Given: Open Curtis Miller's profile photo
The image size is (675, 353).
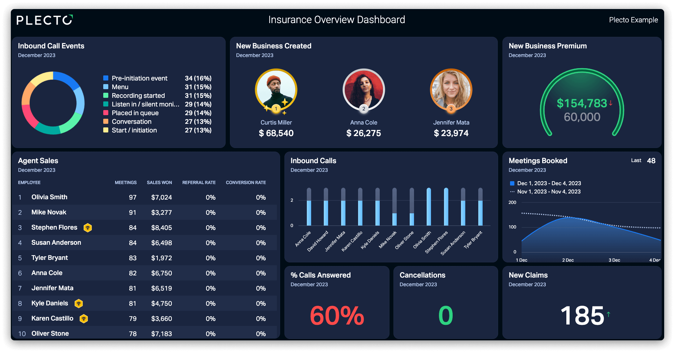Looking at the screenshot, I should coord(276,90).
